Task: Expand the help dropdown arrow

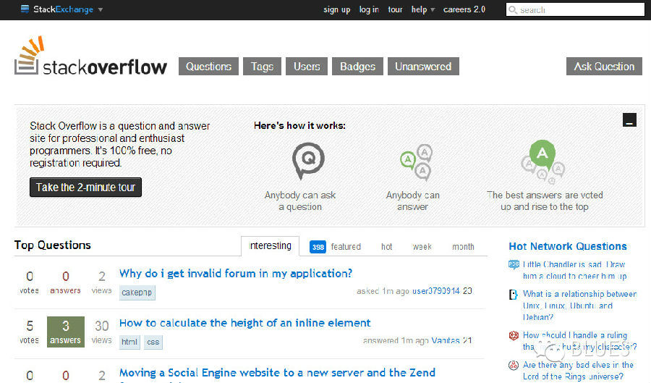Action: (x=433, y=10)
